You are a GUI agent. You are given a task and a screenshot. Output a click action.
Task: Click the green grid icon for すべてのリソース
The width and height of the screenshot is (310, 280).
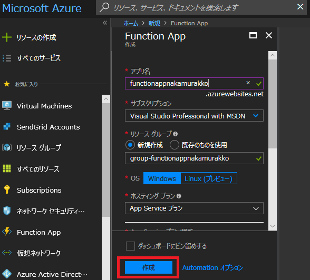[x=7, y=168]
